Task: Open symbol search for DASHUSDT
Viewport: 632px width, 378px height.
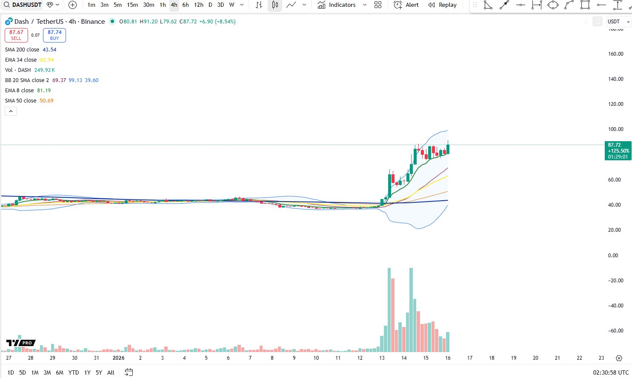Action: click(x=23, y=5)
